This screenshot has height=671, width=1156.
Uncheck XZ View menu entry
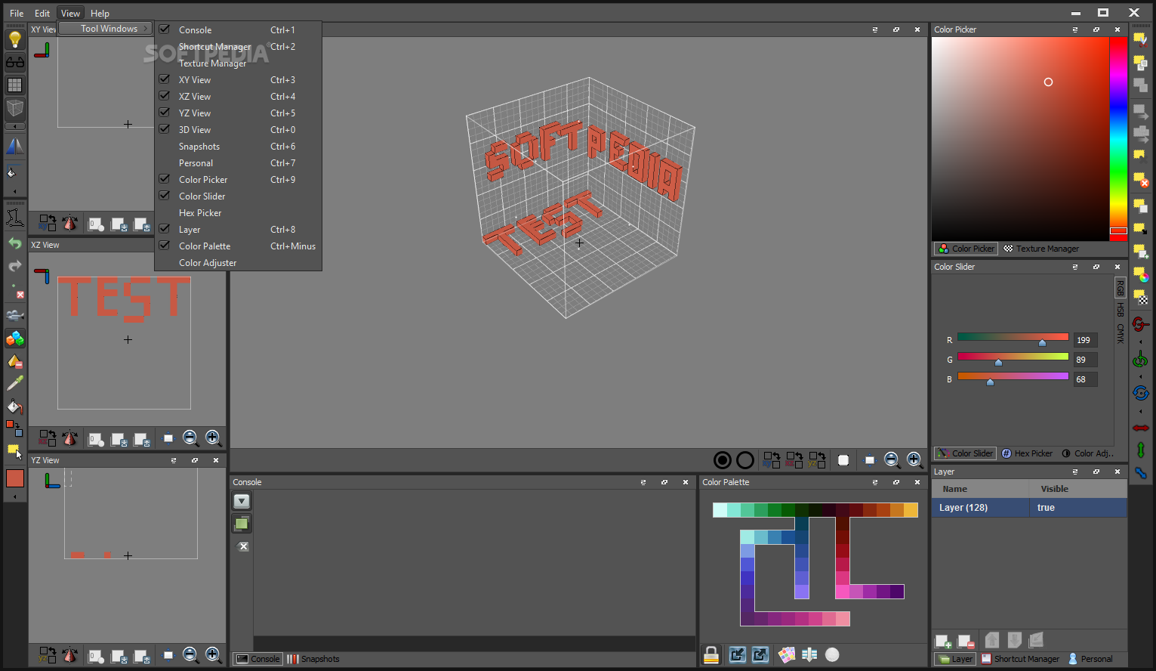click(238, 97)
